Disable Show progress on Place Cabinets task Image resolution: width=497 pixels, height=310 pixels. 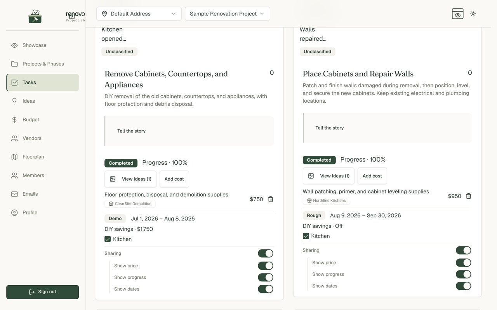tap(464, 274)
